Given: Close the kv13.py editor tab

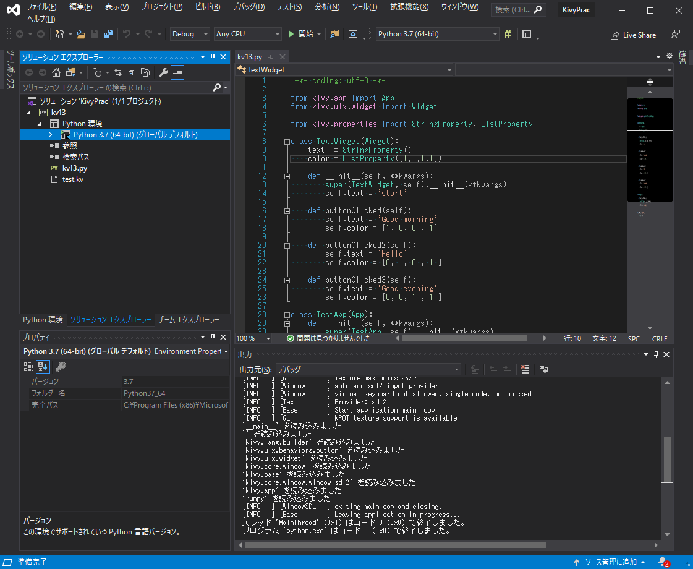Looking at the screenshot, I should click(x=283, y=57).
